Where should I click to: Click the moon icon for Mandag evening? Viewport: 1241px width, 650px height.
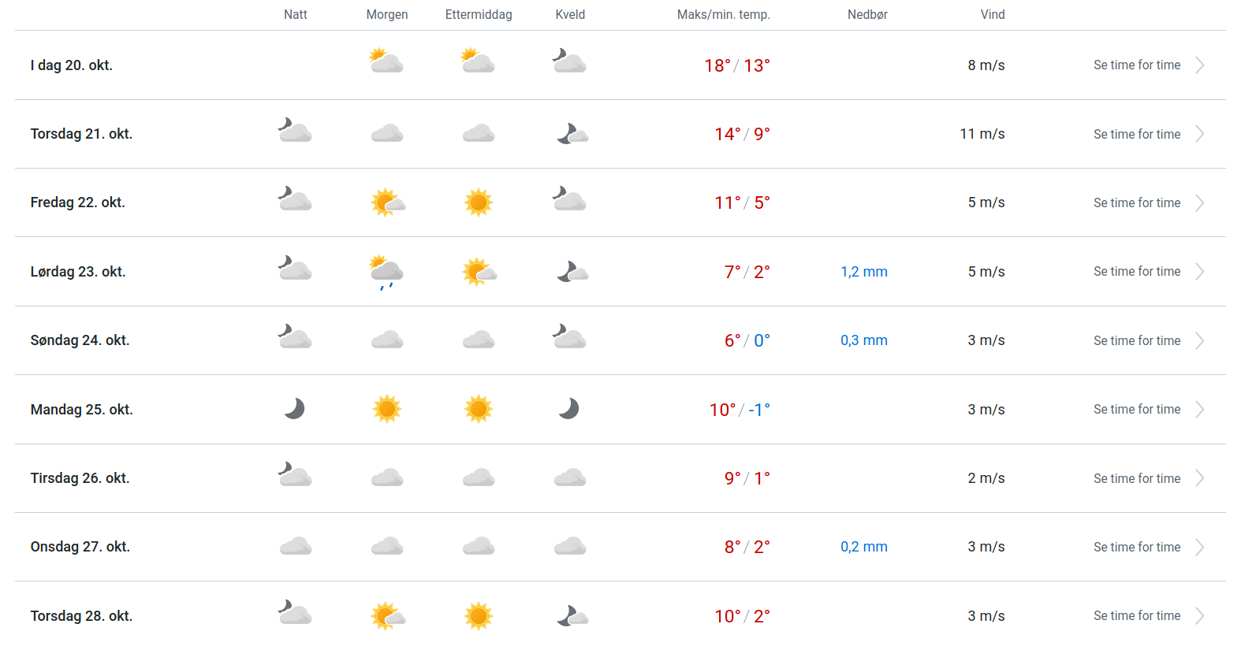569,409
